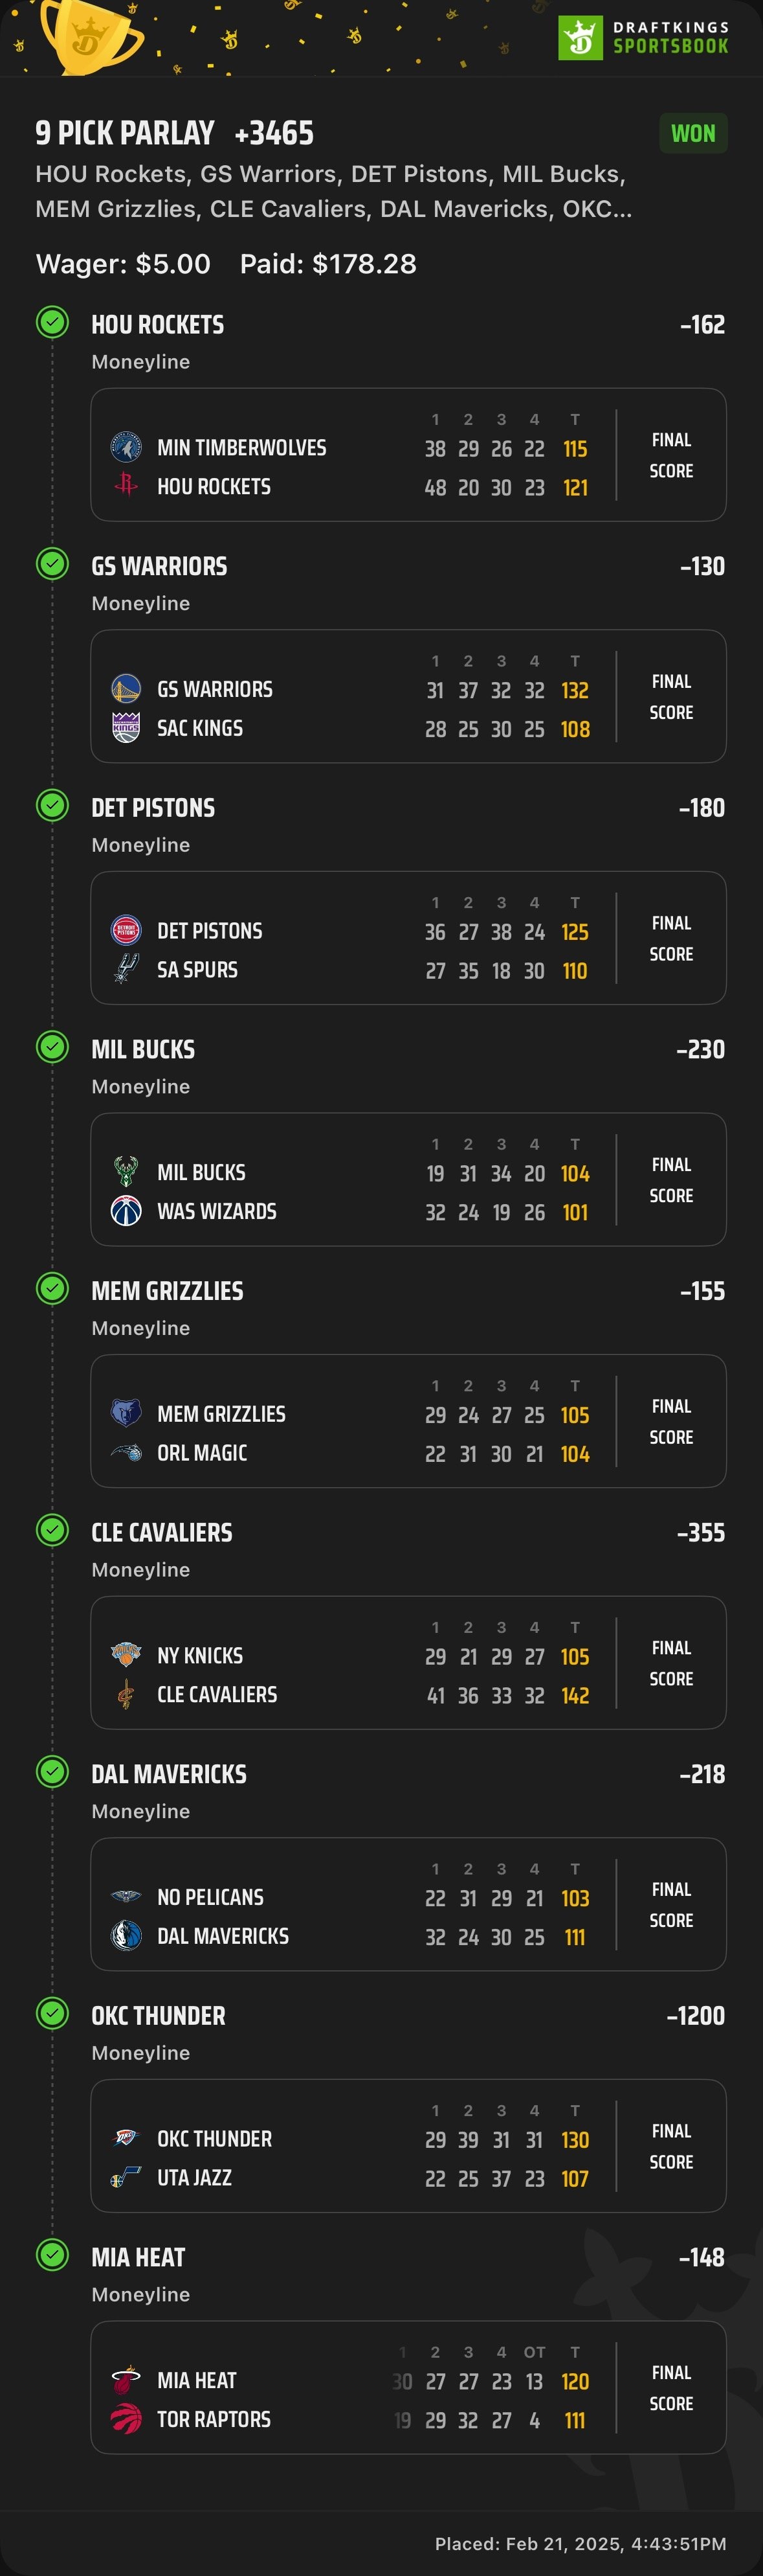This screenshot has height=2576, width=763.
Task: Click the Golden State Warriors logo
Action: tap(126, 688)
